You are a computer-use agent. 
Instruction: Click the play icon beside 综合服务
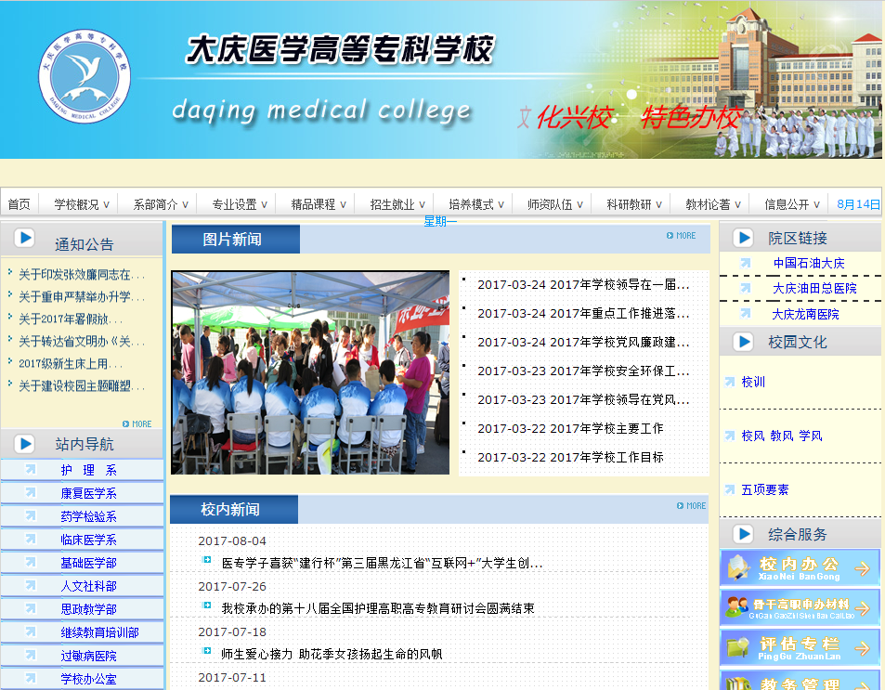[743, 534]
